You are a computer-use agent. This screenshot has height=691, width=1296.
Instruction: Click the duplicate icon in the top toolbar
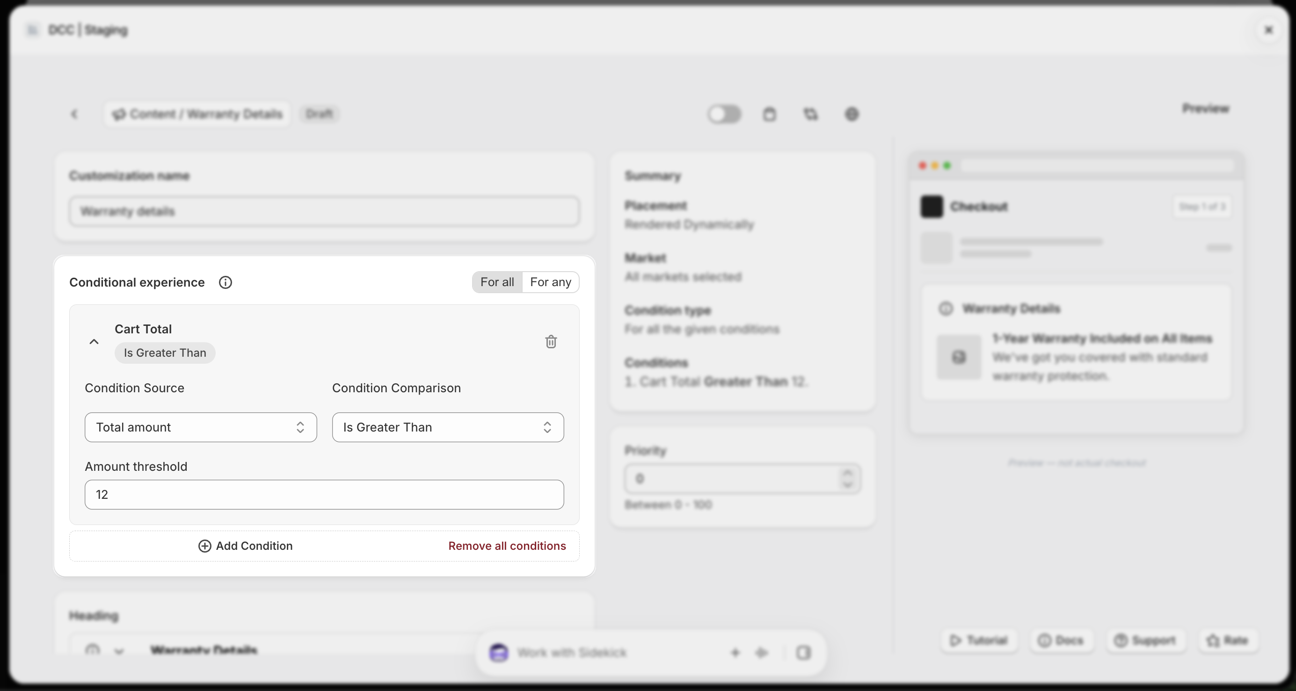coord(810,114)
